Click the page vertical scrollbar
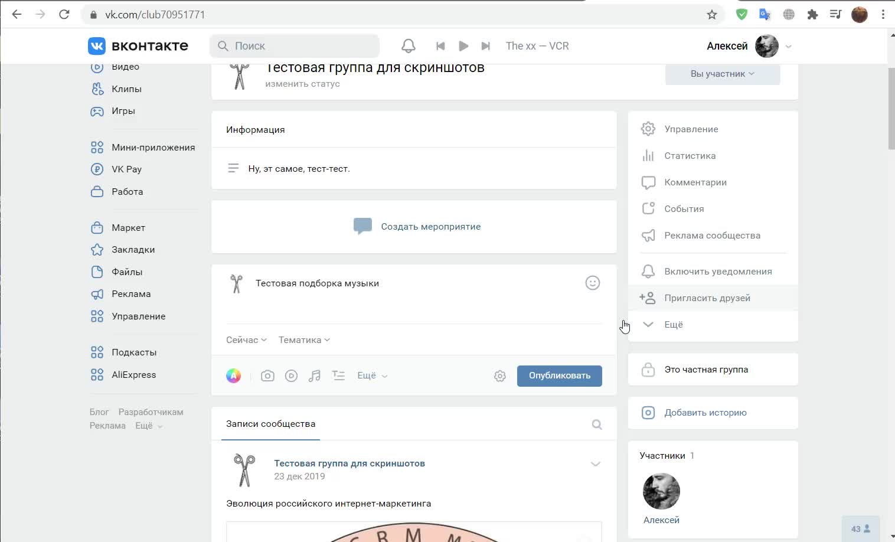This screenshot has height=542, width=895. click(891, 109)
